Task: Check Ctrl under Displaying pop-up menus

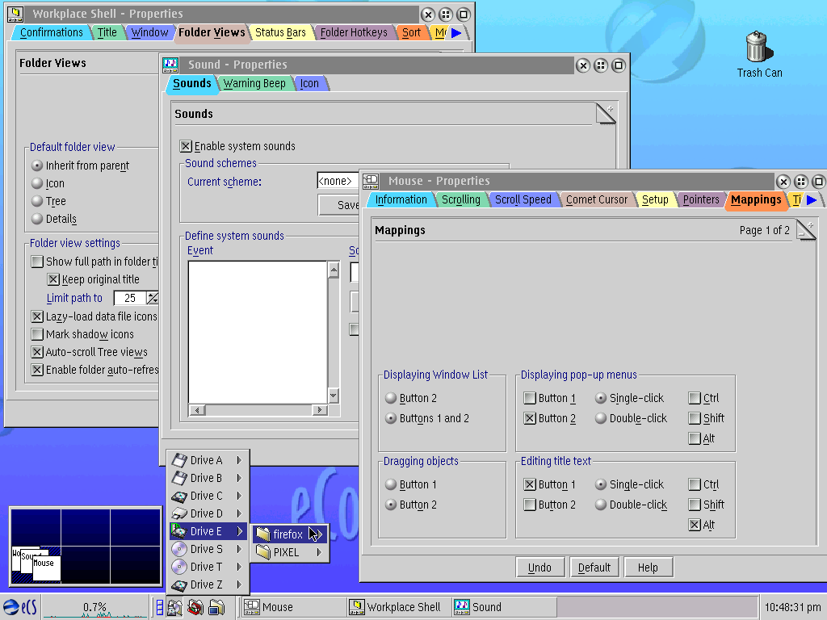Action: 695,398
